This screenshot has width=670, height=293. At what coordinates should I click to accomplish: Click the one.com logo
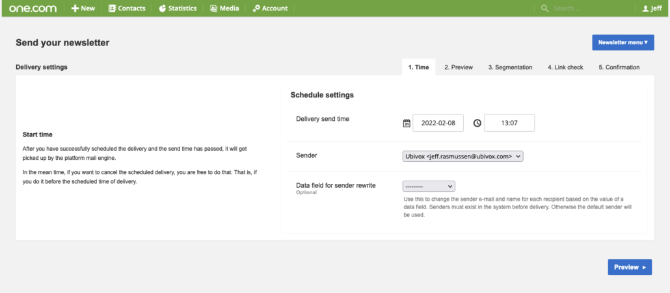coord(33,8)
